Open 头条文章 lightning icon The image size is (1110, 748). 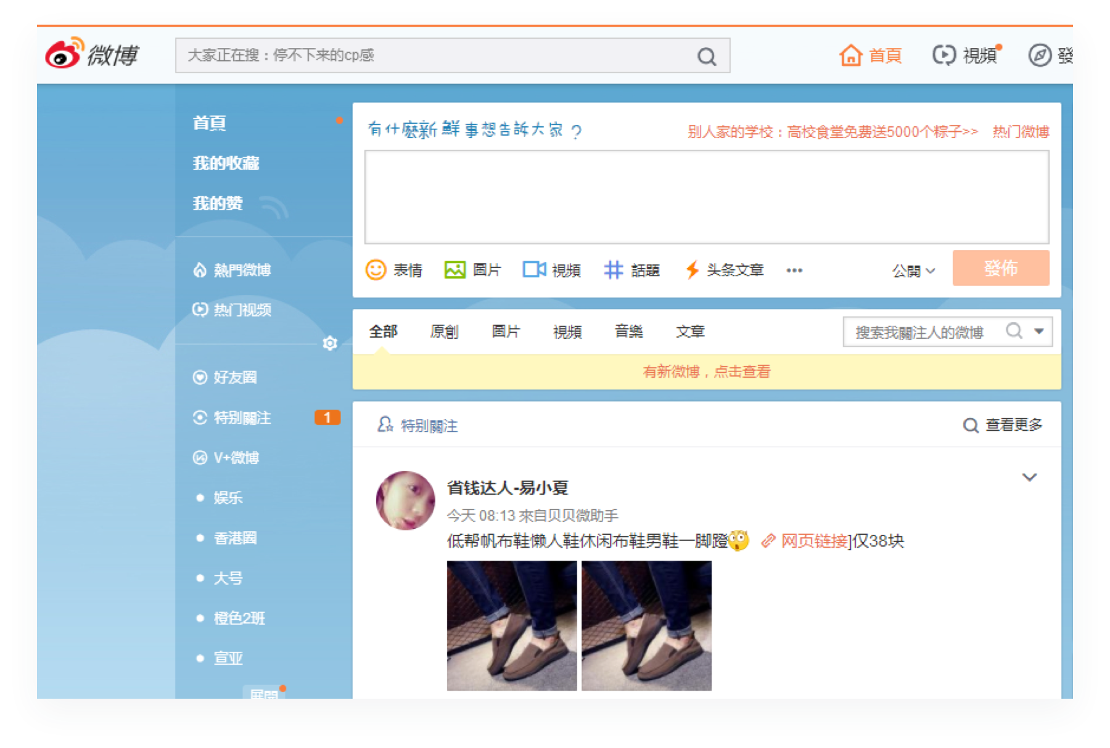point(693,270)
